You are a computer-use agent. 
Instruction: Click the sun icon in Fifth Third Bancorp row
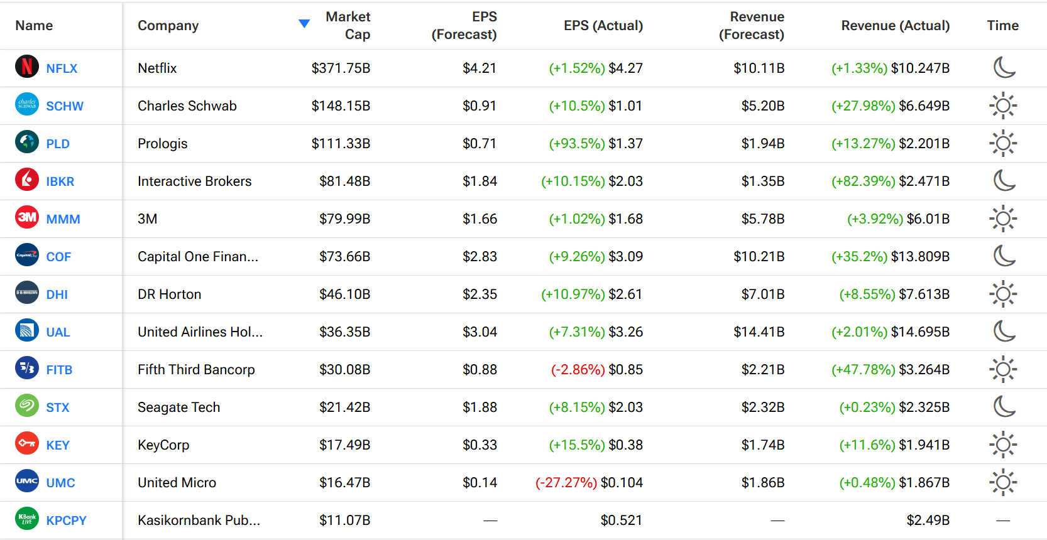(1003, 369)
